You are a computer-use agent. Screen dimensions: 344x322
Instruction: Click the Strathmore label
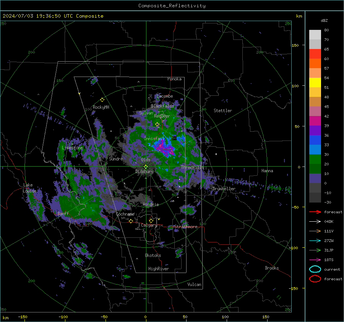click(x=186, y=227)
